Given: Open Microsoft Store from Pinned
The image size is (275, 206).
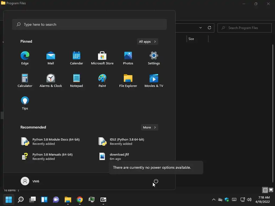Looking at the screenshot, I should [102, 58].
